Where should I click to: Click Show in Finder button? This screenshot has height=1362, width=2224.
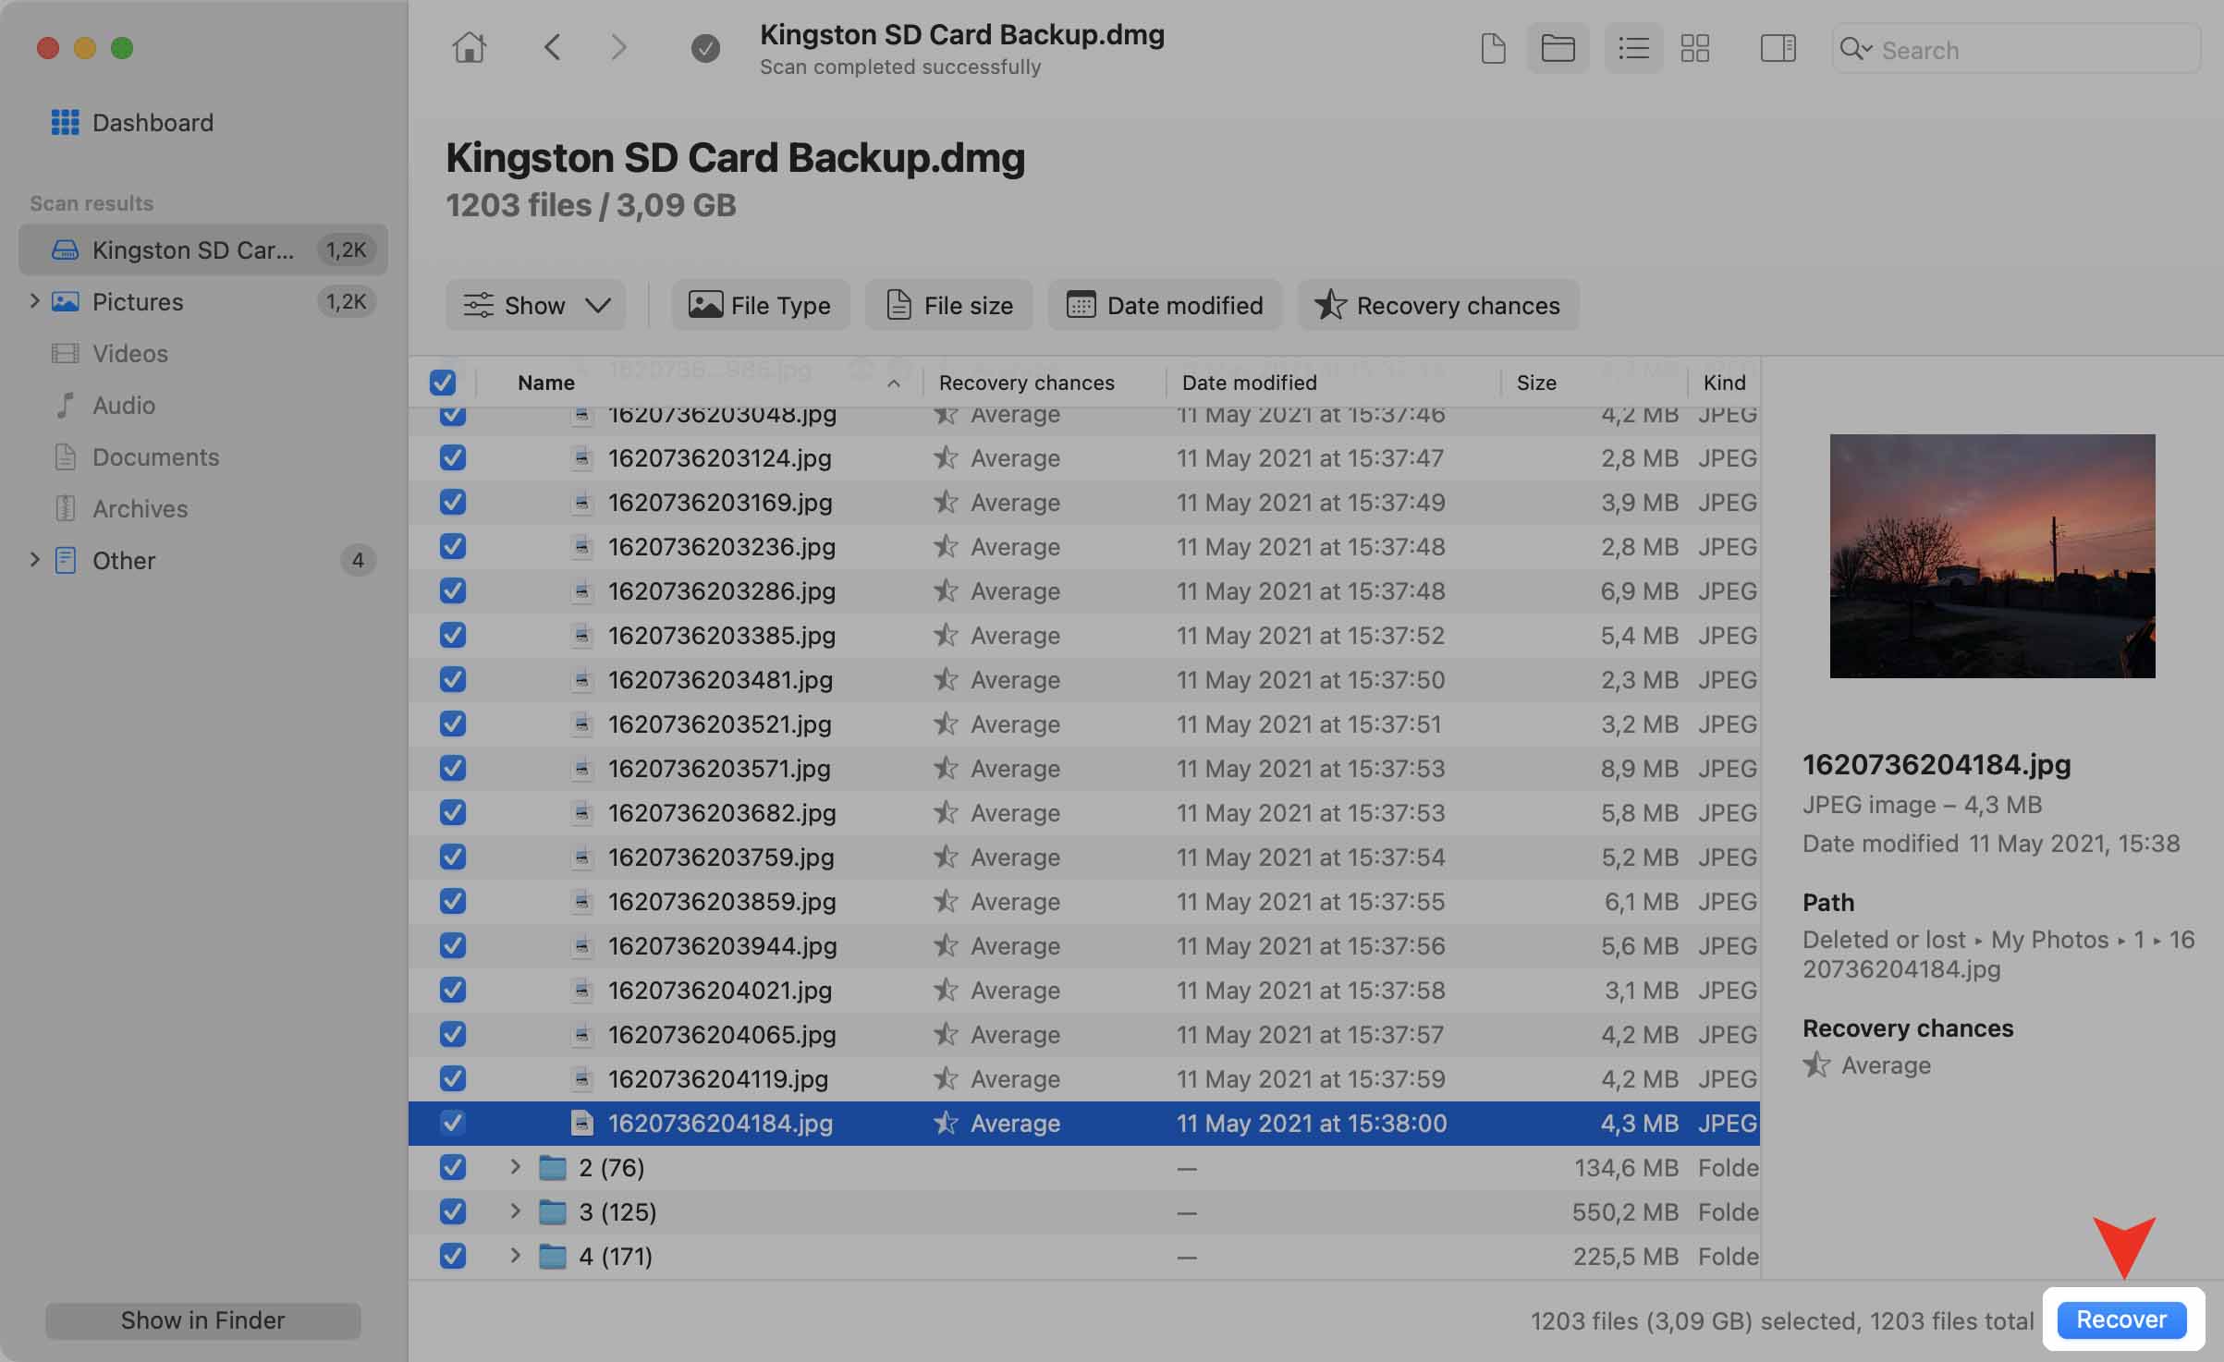point(202,1319)
